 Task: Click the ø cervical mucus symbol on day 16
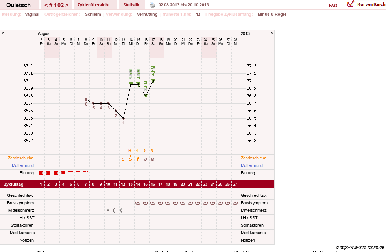point(153,159)
